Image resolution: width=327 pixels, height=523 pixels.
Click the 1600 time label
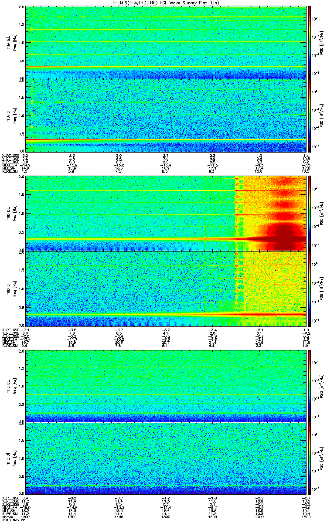(x=213, y=517)
